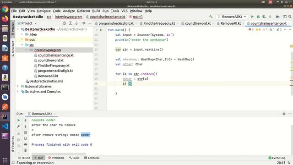Hide the Run panel minus icon

point(290,114)
